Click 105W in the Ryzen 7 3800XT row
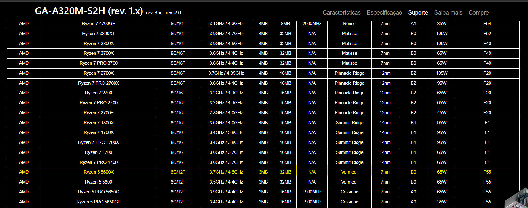 point(442,34)
